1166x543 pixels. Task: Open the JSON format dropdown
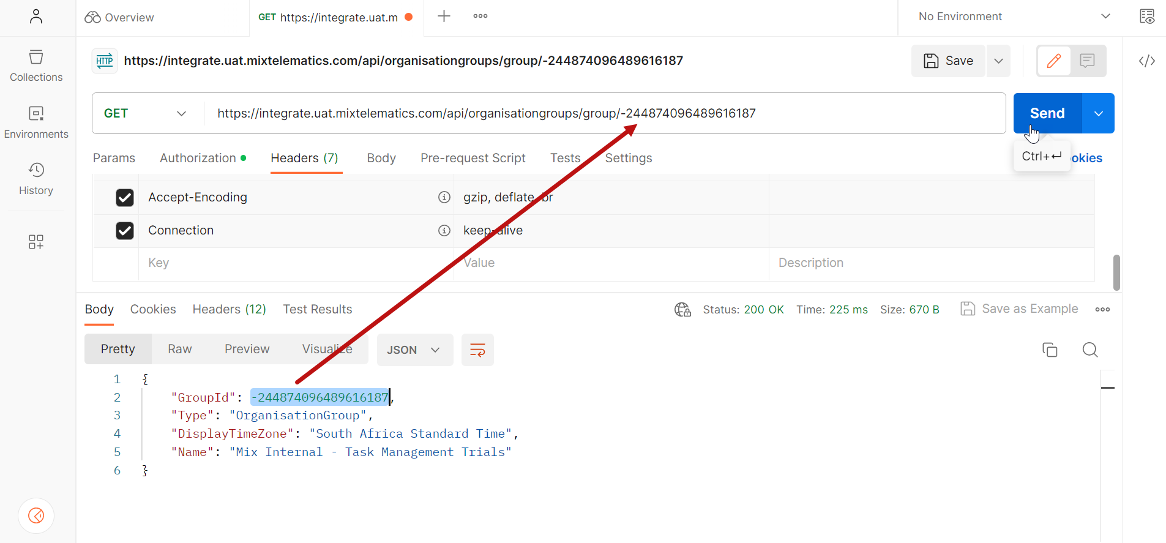tap(415, 350)
